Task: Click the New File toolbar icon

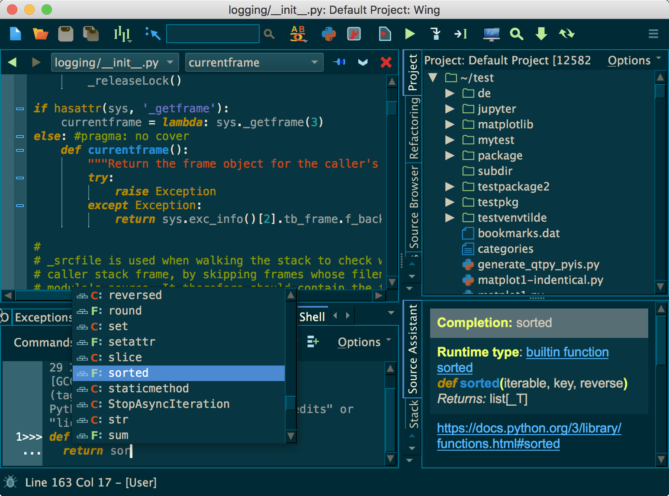Action: point(16,34)
